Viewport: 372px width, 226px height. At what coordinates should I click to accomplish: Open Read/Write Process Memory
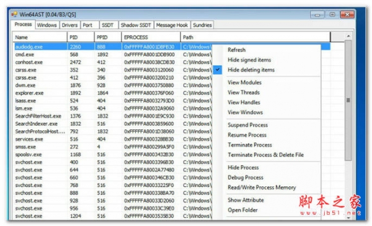tap(262, 188)
